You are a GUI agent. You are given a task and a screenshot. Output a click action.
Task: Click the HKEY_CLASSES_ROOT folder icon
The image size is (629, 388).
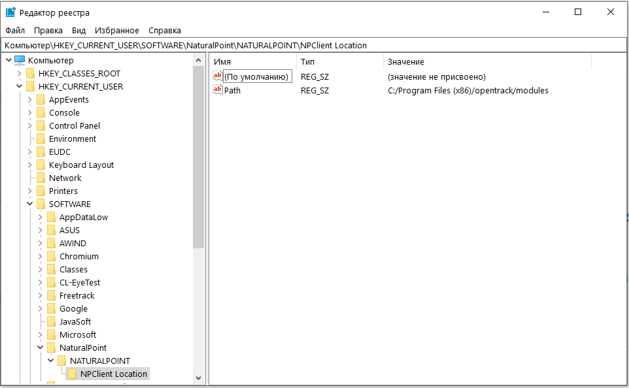click(30, 73)
